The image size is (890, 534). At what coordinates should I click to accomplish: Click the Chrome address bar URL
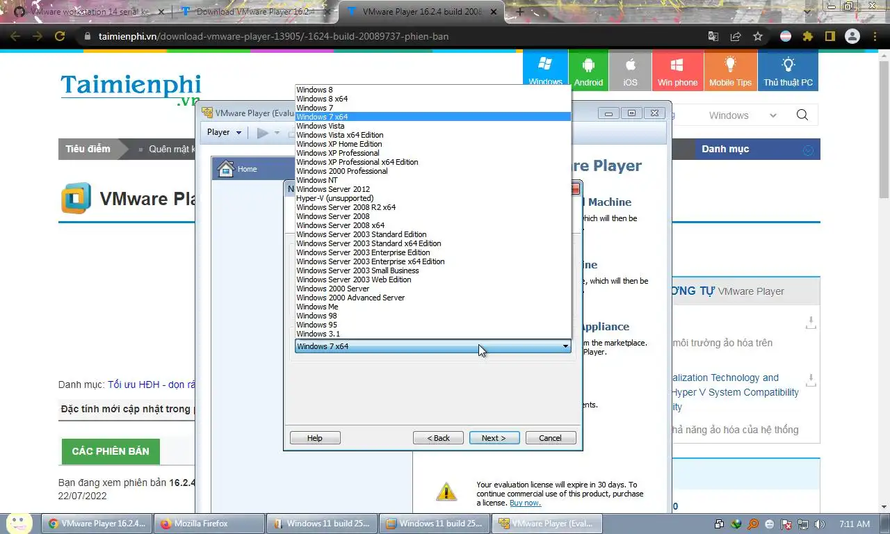click(274, 36)
